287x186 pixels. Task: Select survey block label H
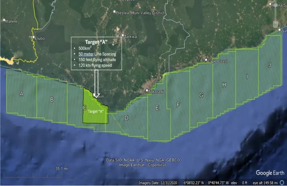pyautogui.click(x=224, y=85)
